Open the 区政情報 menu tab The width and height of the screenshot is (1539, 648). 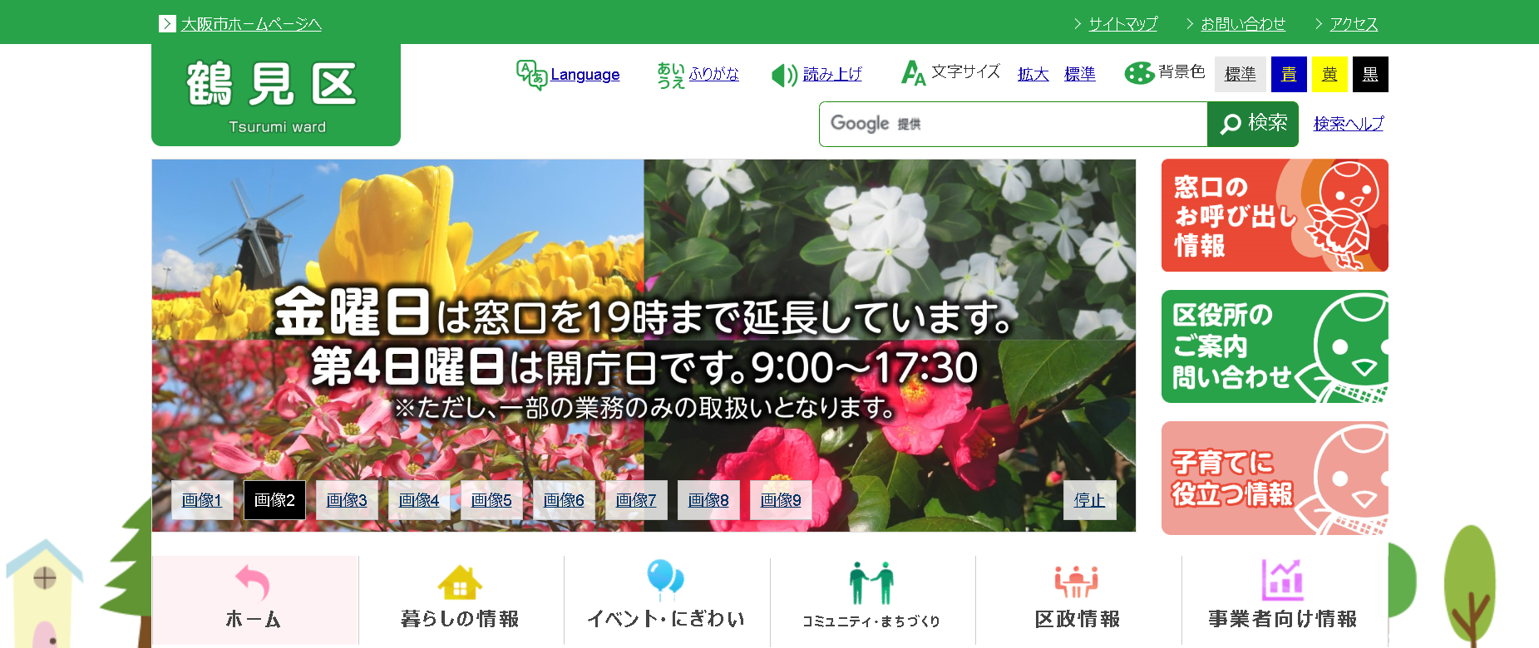(1078, 600)
